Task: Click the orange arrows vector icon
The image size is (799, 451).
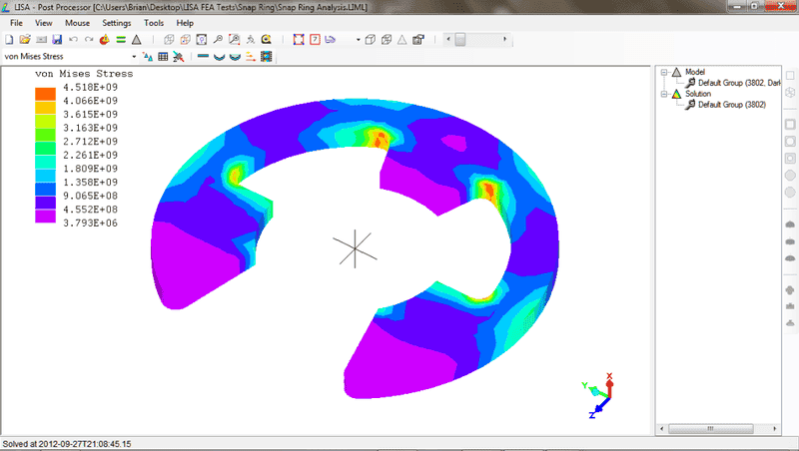Action: pos(251,57)
